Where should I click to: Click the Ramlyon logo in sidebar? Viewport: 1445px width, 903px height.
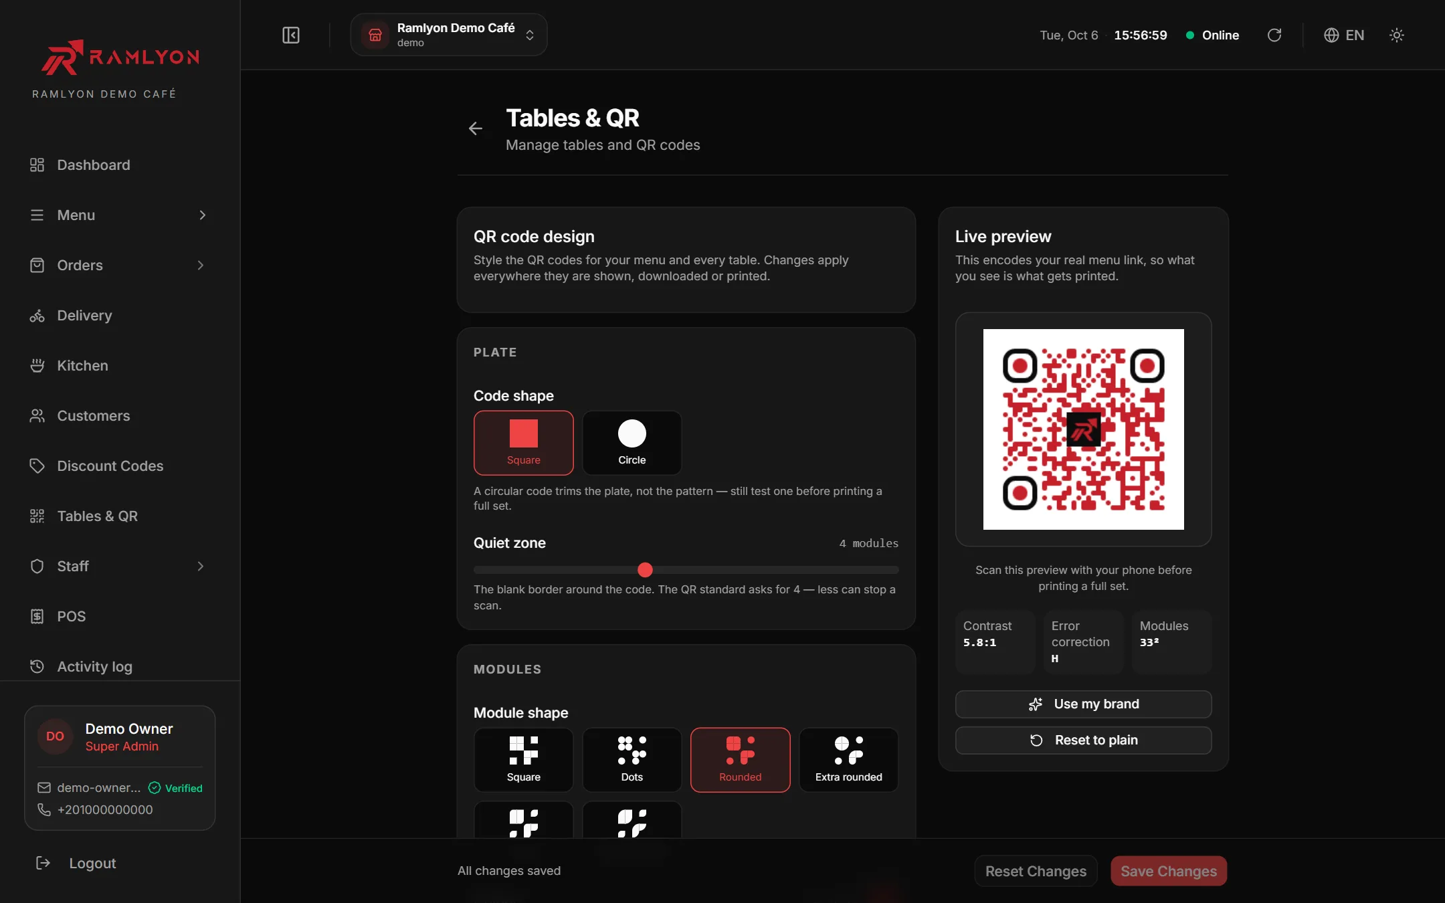pos(120,57)
